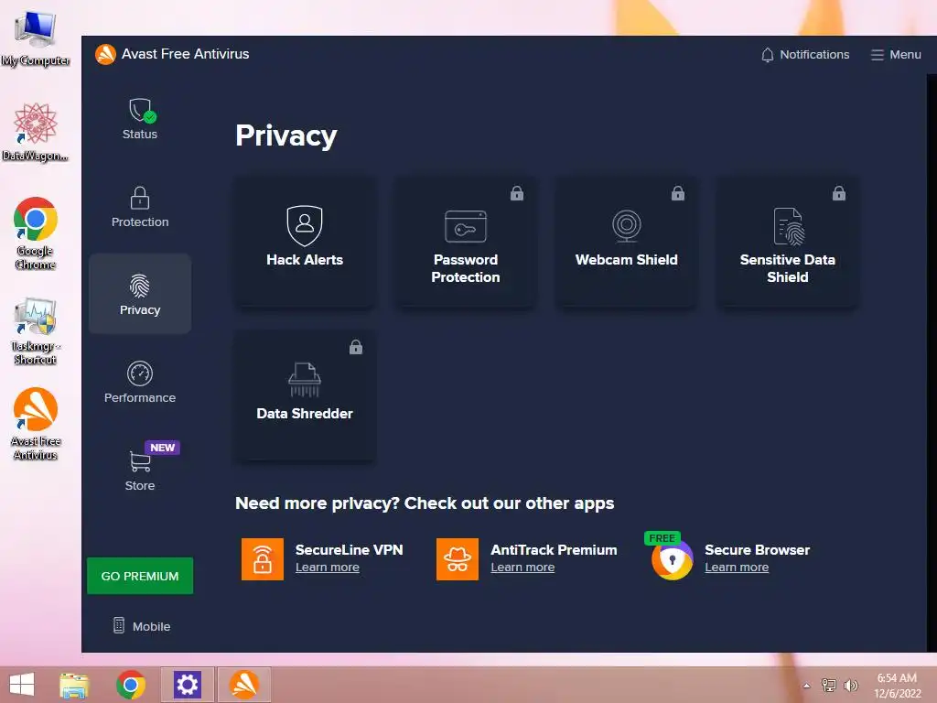The height and width of the screenshot is (703, 937).
Task: Open the Webcam Shield camera icon
Action: (x=626, y=226)
